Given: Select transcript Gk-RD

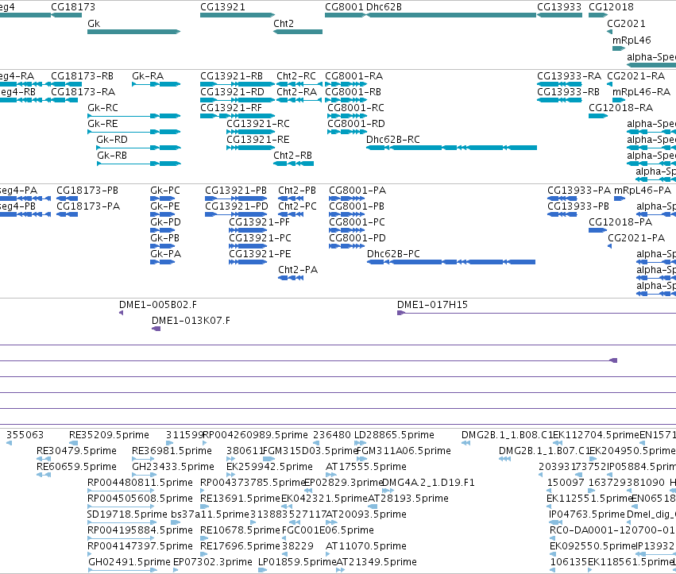Looking at the screenshot, I should [112, 140].
